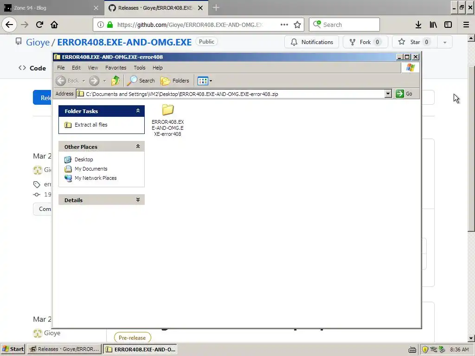The width and height of the screenshot is (475, 356).
Task: Close the GitHub Releases tab
Action: click(x=200, y=8)
